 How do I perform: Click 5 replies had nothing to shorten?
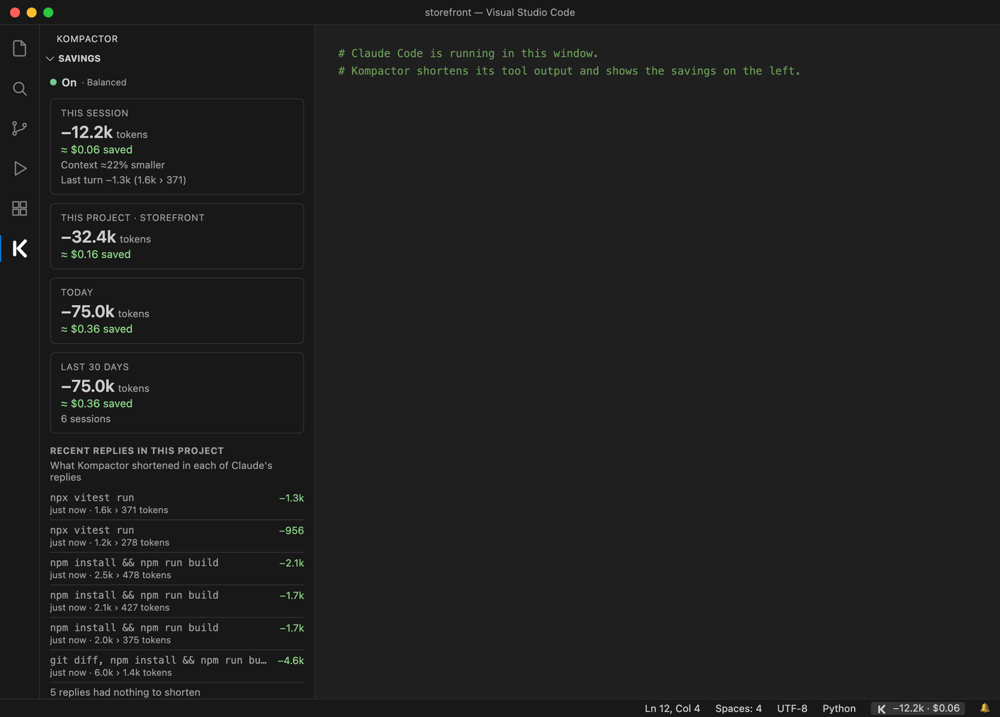click(125, 693)
